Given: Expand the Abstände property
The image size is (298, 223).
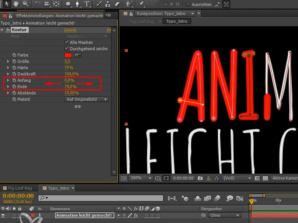Looking at the screenshot, I should (8, 93).
